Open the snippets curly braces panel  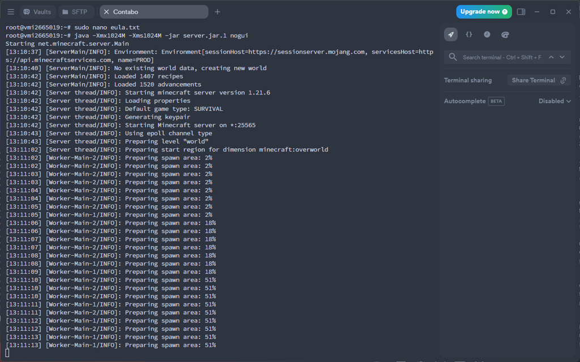point(468,35)
